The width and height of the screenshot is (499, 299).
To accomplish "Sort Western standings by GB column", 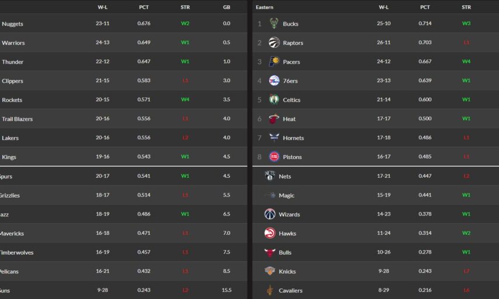I will point(226,7).
